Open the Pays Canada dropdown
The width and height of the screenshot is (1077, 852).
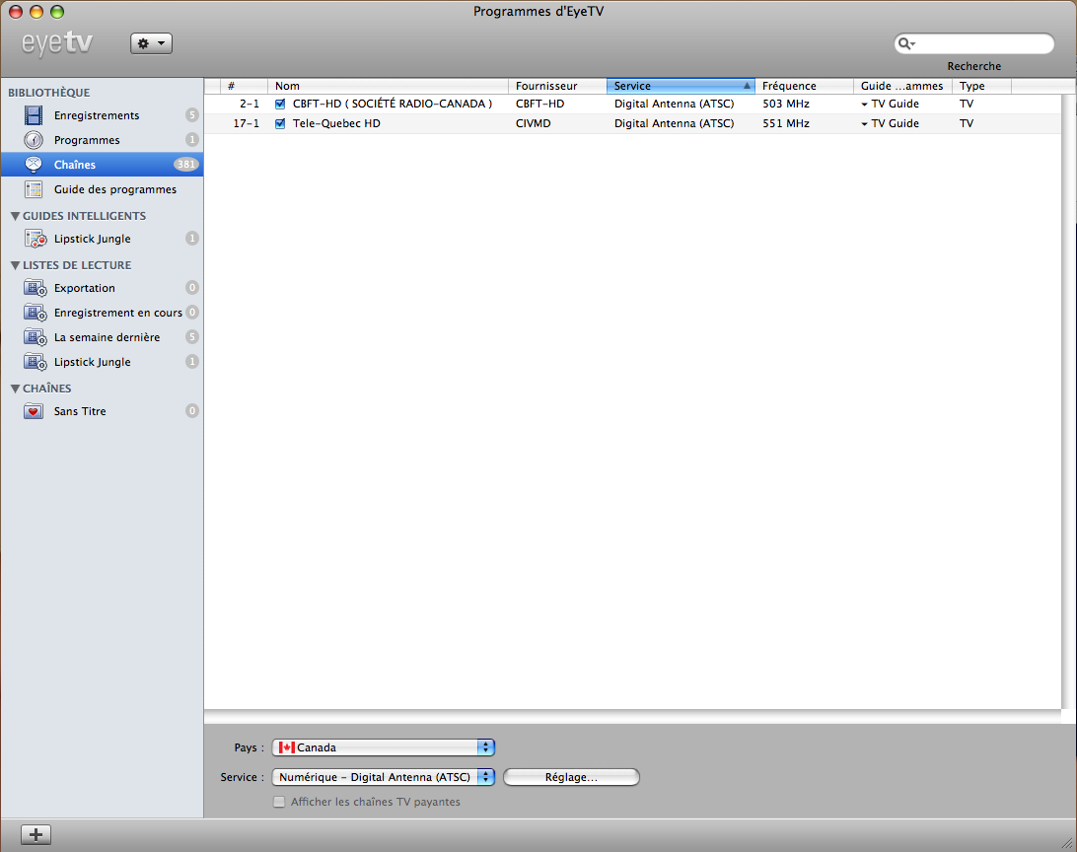click(x=384, y=747)
